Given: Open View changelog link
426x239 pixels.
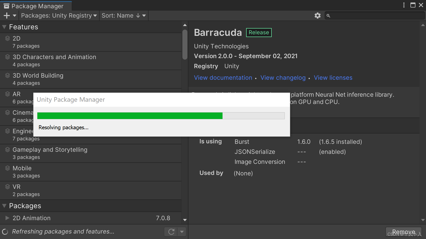Looking at the screenshot, I should pyautogui.click(x=283, y=78).
